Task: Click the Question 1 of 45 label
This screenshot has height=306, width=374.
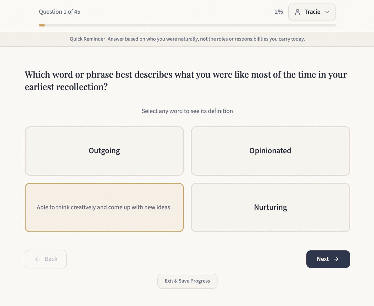Action: pos(60,12)
